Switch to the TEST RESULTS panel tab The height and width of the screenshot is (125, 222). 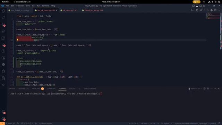pyautogui.click(x=24, y=89)
